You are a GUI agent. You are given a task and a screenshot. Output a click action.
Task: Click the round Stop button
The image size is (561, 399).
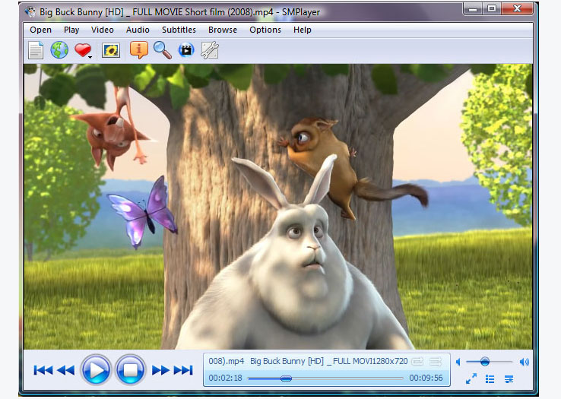(130, 369)
